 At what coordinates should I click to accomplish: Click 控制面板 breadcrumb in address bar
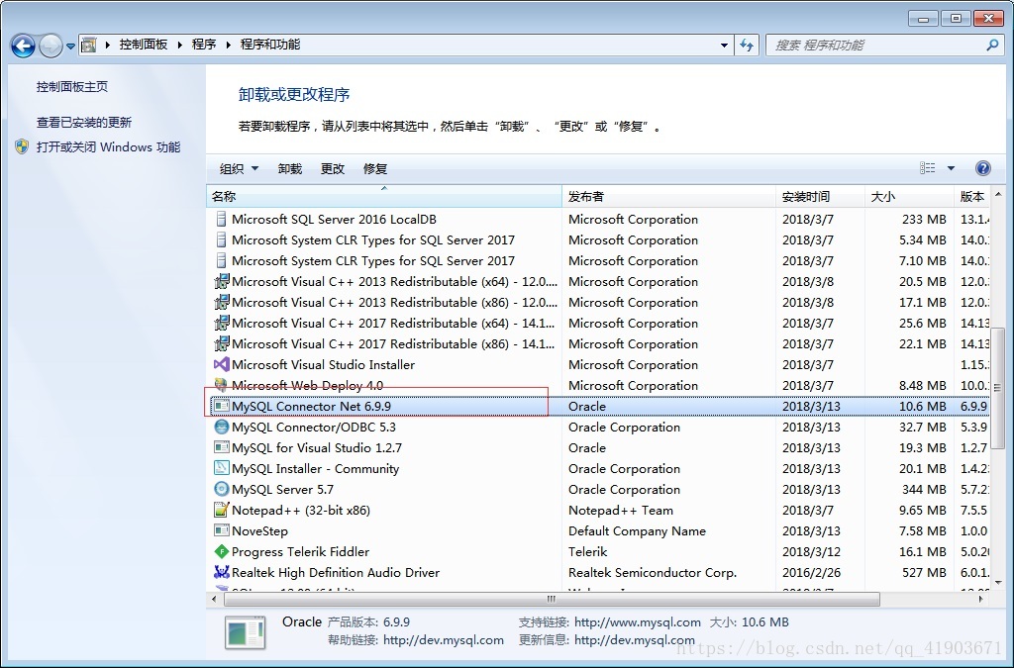(x=144, y=45)
